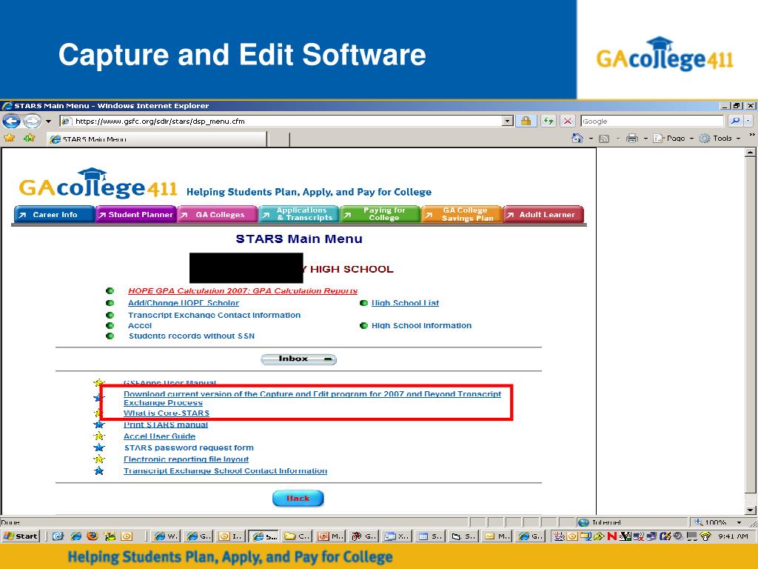Open the Add/Change HOPE Scholar link
This screenshot has width=758, height=569.
pyautogui.click(x=184, y=303)
